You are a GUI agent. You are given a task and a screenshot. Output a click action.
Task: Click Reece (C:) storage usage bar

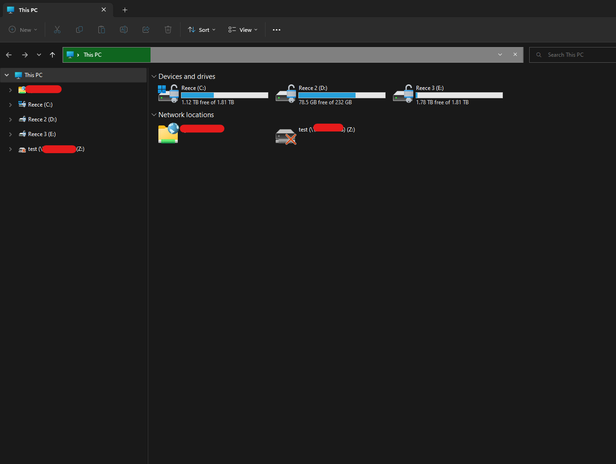224,95
